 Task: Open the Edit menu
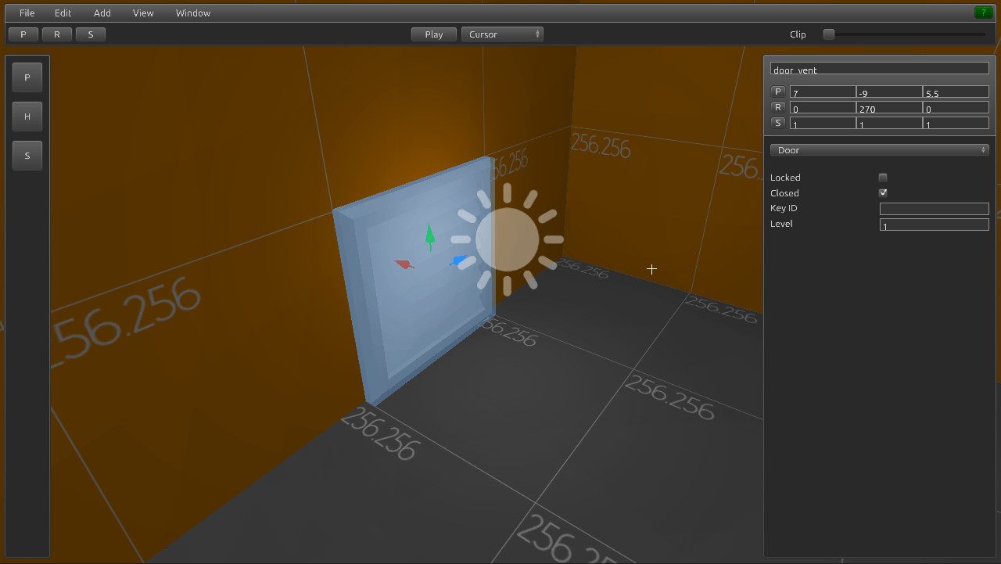[63, 13]
